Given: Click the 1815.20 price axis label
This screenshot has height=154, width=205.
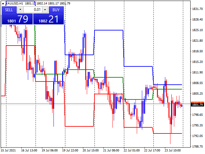Looking at the screenshot, I should click(197, 62).
